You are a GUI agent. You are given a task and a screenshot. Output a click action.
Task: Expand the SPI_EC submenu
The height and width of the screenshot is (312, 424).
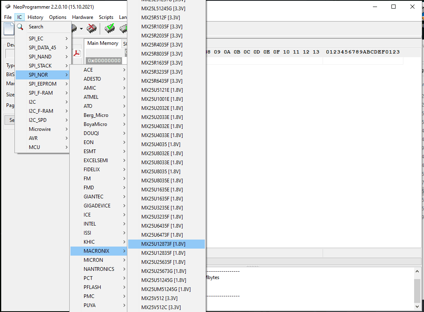tap(42, 39)
